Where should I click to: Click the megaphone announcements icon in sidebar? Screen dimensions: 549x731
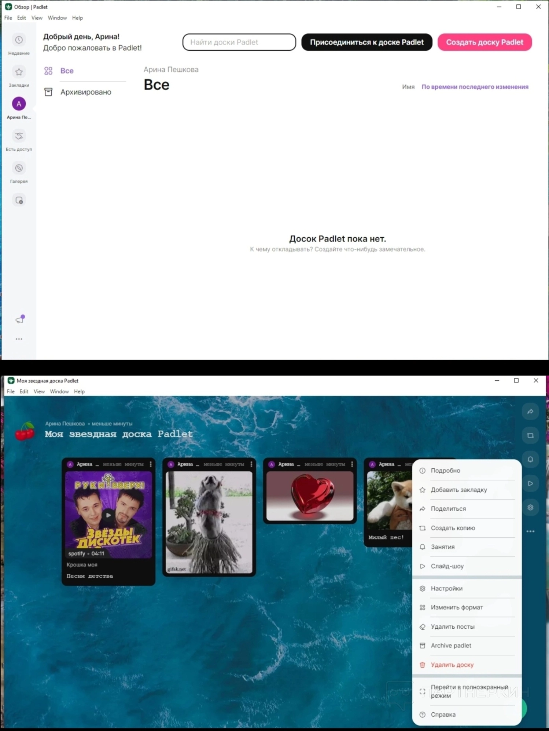pos(20,319)
